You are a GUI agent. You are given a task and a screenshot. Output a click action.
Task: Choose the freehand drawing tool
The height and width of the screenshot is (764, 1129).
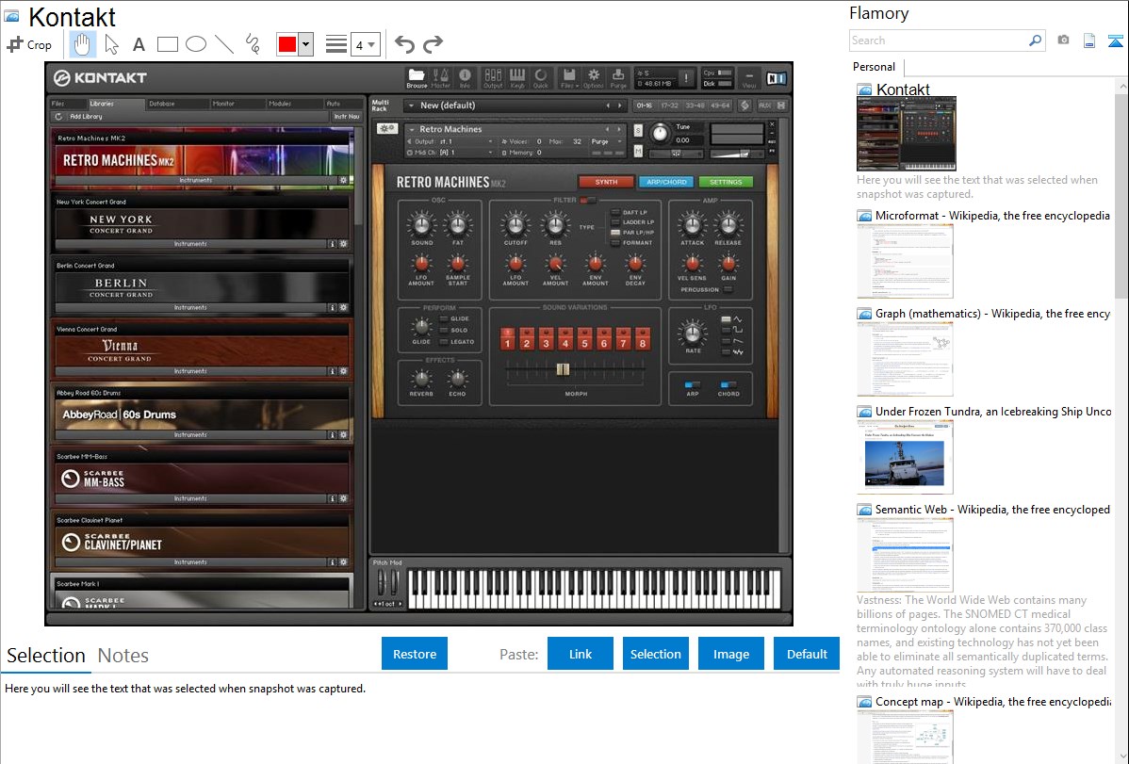pyautogui.click(x=252, y=44)
